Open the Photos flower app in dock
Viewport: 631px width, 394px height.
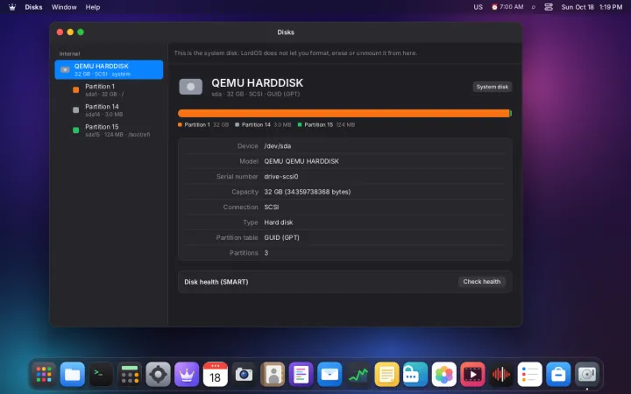pos(443,375)
